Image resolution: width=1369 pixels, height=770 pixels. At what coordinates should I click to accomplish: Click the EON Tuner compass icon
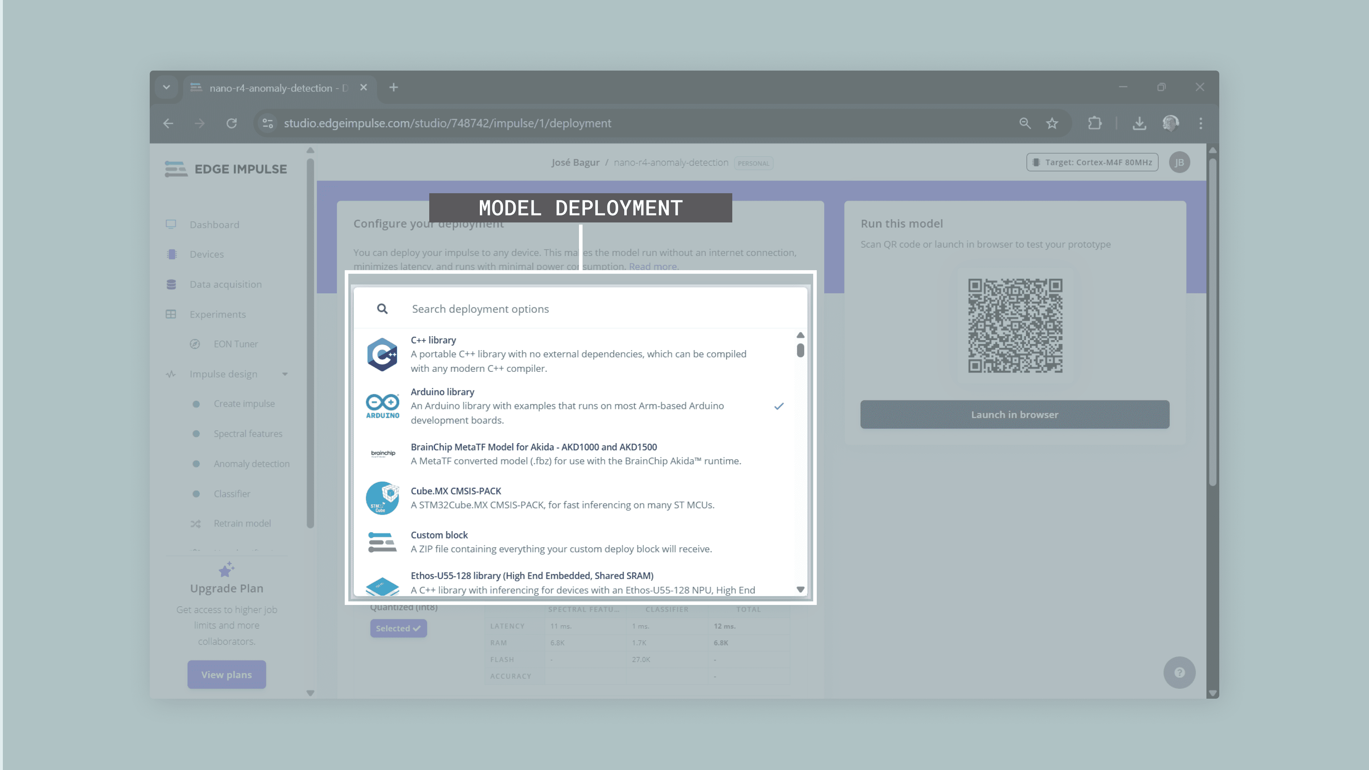click(x=195, y=344)
